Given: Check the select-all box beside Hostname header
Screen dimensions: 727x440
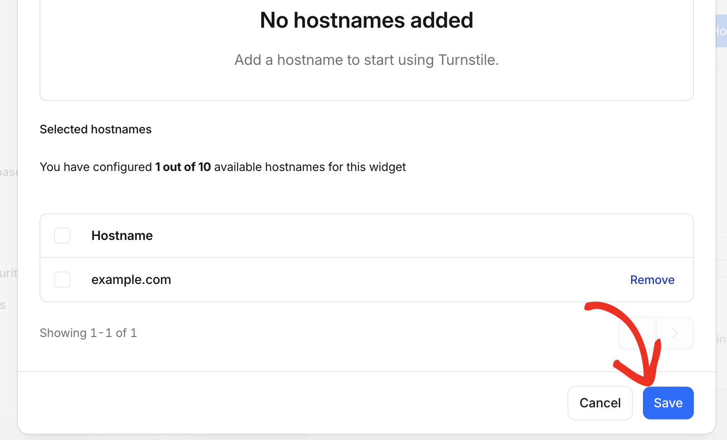Looking at the screenshot, I should pos(62,236).
